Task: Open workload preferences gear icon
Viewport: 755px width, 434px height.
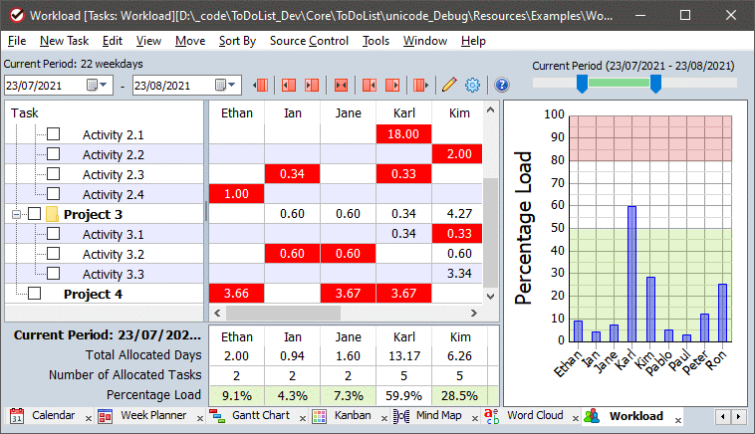Action: [473, 86]
